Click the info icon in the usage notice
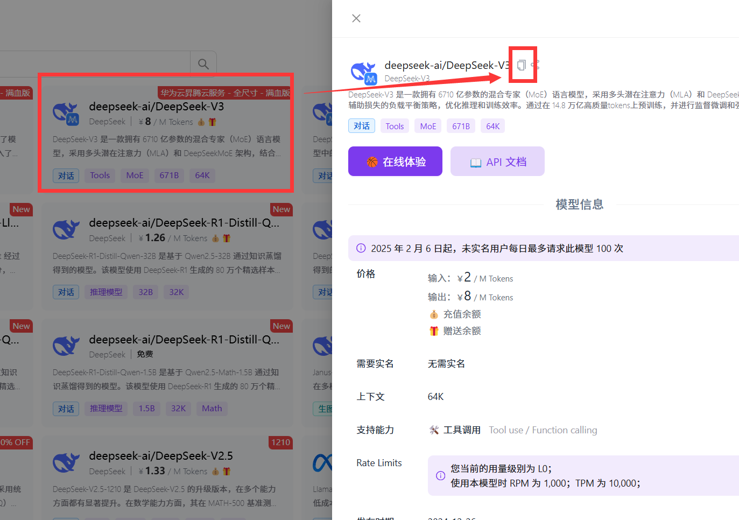This screenshot has height=520, width=739. click(x=361, y=248)
